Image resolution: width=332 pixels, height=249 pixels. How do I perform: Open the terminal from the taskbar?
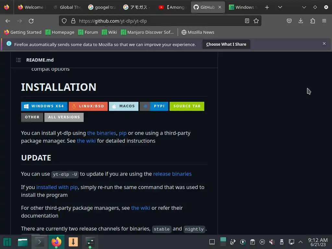pyautogui.click(x=39, y=242)
